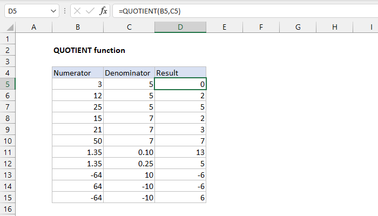Select column C header

[x=129, y=27]
